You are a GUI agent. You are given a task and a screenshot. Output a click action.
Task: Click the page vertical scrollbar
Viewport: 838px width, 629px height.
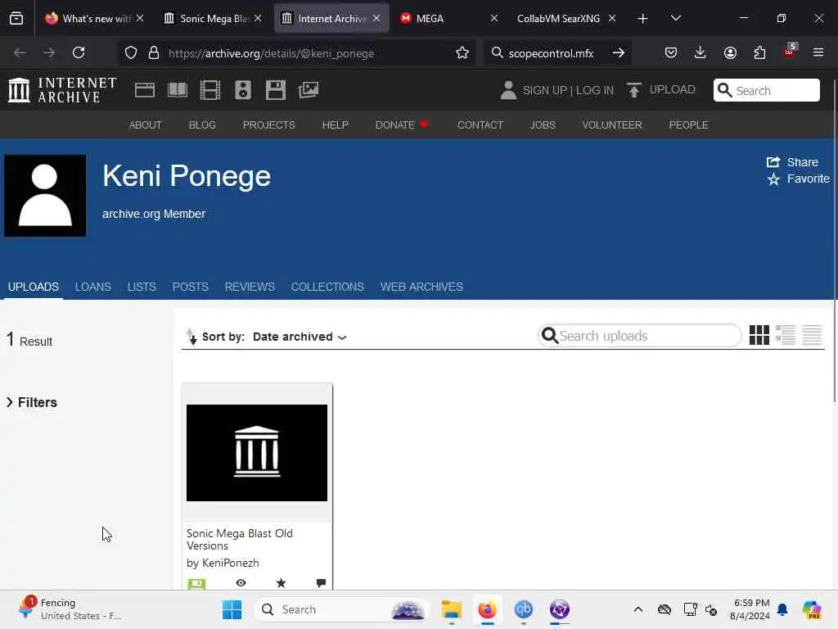[x=834, y=241]
